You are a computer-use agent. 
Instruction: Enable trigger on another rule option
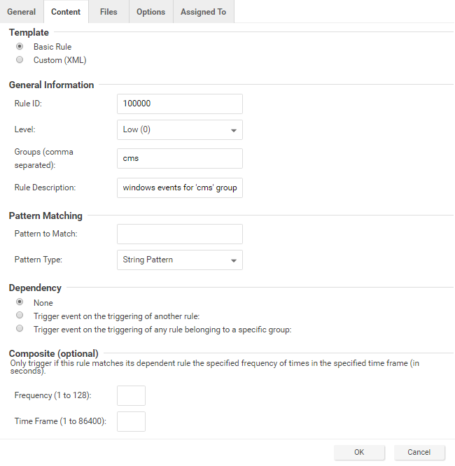(x=20, y=316)
